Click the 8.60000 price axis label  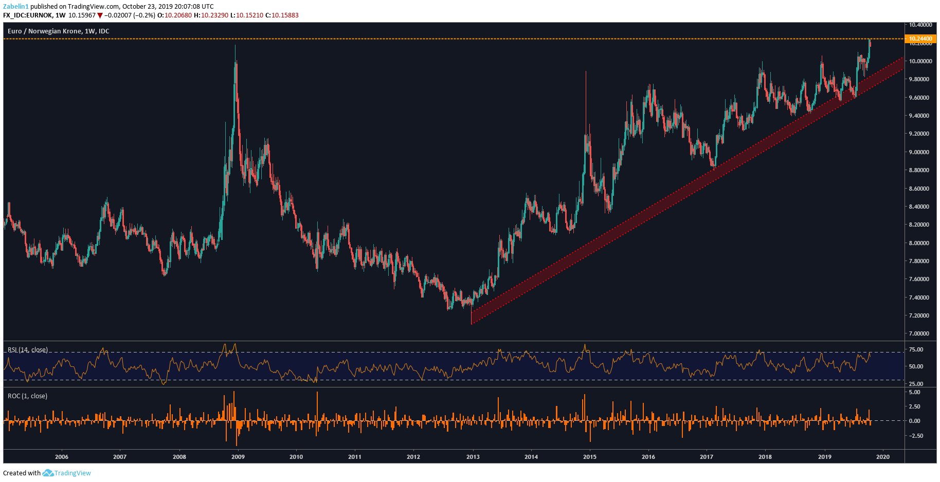919,189
